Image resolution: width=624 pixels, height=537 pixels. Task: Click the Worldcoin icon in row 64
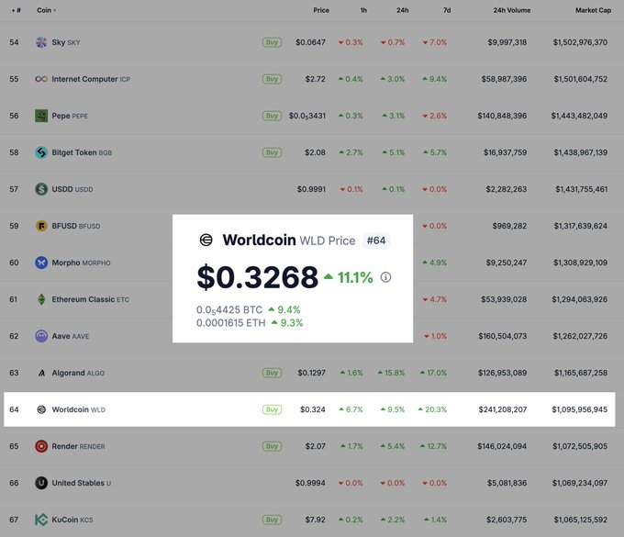pyautogui.click(x=41, y=409)
